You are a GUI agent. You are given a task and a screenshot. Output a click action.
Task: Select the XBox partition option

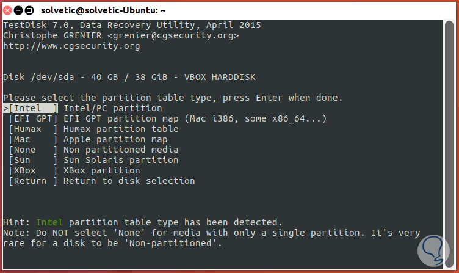33,170
